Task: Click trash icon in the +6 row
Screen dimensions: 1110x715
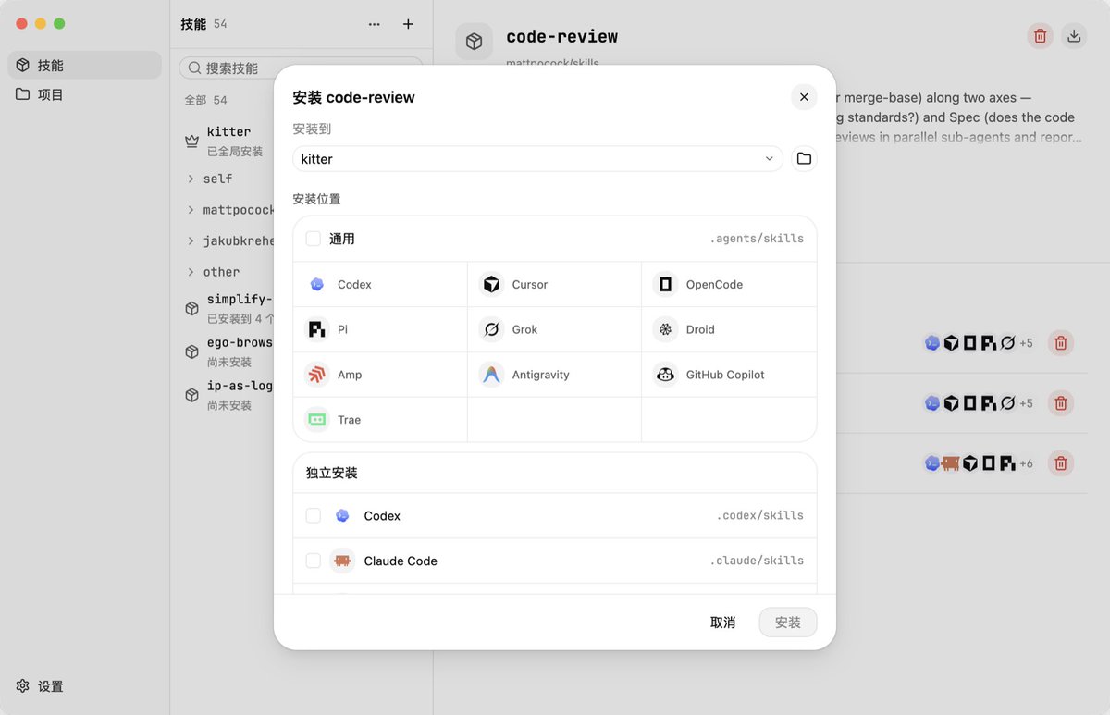Action: (1061, 463)
